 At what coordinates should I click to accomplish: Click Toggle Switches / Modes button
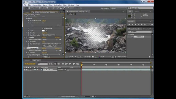click(x=68, y=97)
